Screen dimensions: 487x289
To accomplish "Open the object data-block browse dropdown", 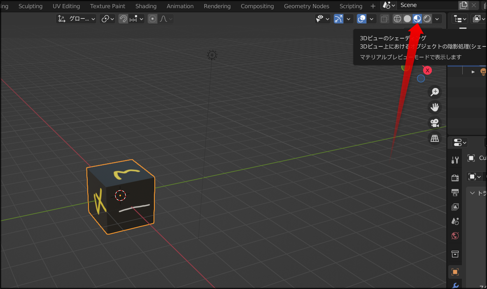I will point(475,177).
